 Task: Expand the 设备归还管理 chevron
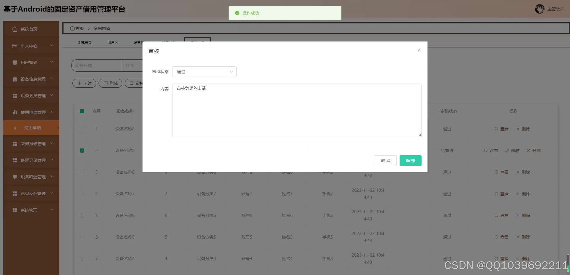click(x=52, y=176)
